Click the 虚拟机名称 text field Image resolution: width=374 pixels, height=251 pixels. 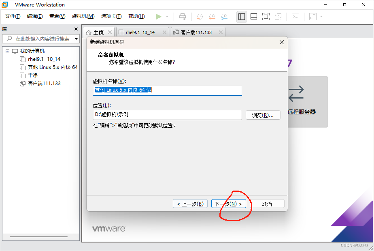point(168,90)
